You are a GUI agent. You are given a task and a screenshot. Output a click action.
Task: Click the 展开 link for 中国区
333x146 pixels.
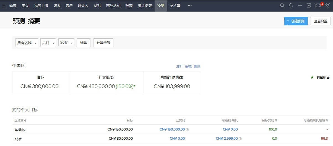[x=179, y=67]
